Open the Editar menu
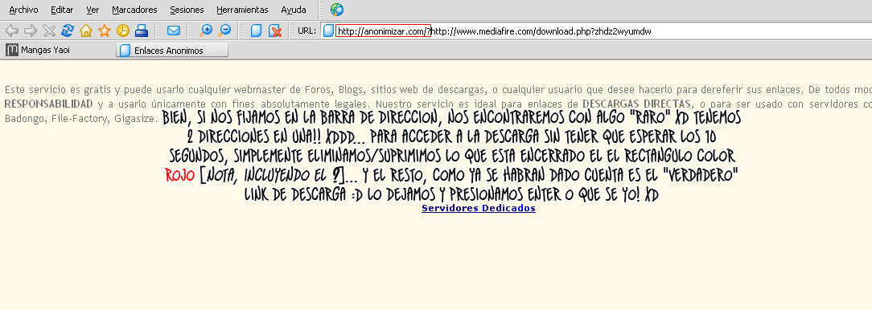Image resolution: width=872 pixels, height=310 pixels. 62,10
